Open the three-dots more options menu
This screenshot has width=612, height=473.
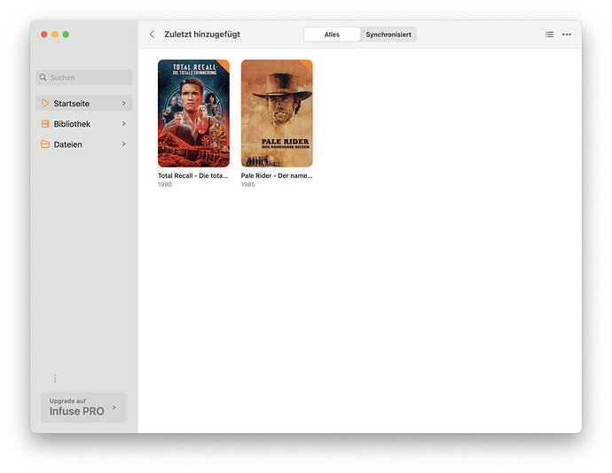(x=567, y=35)
